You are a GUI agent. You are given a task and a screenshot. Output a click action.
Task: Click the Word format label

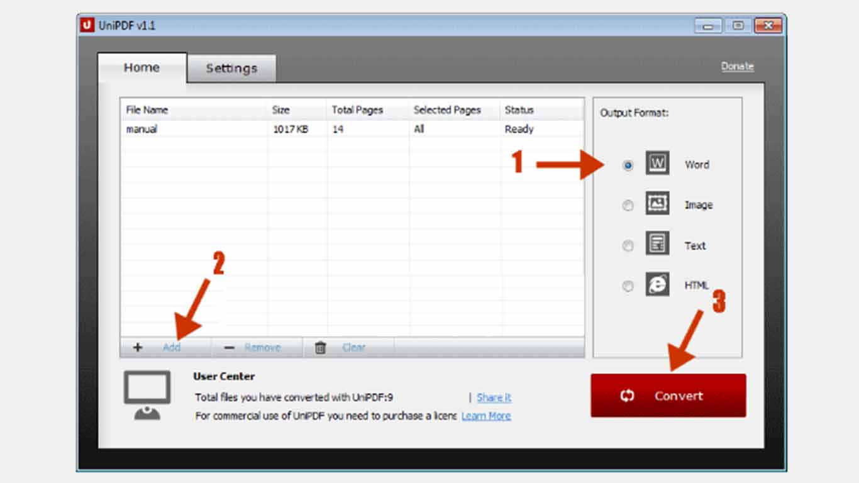(697, 165)
